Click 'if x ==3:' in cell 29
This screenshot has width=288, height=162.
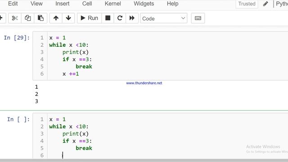(77, 59)
